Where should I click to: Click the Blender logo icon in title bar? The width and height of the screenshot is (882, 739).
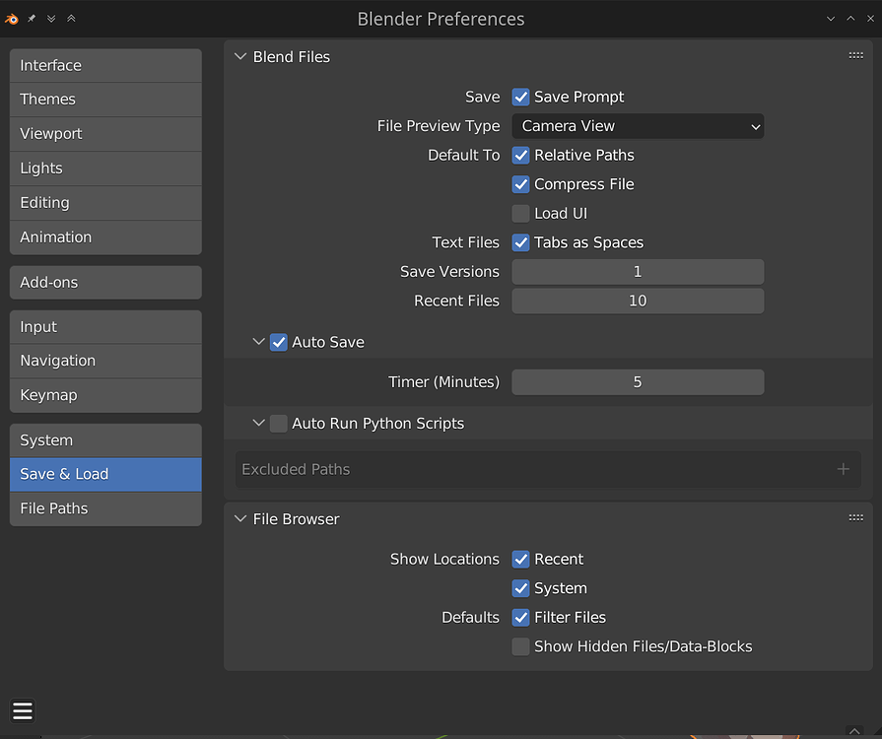[x=11, y=19]
